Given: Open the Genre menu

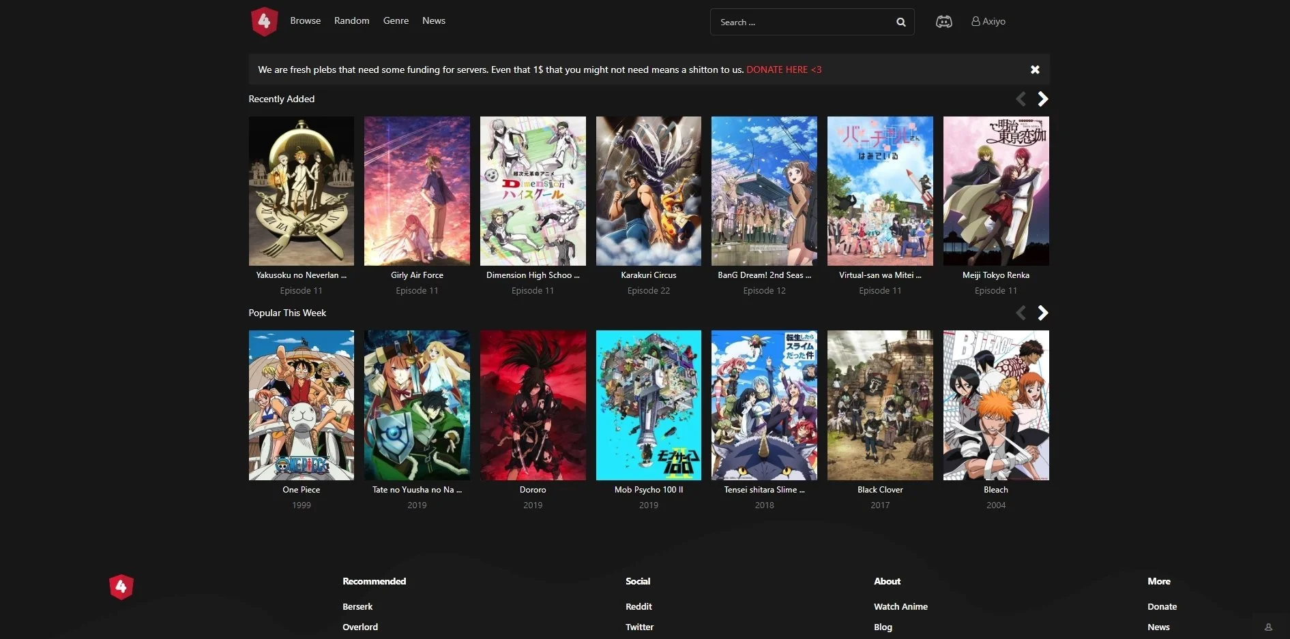Looking at the screenshot, I should pos(396,21).
